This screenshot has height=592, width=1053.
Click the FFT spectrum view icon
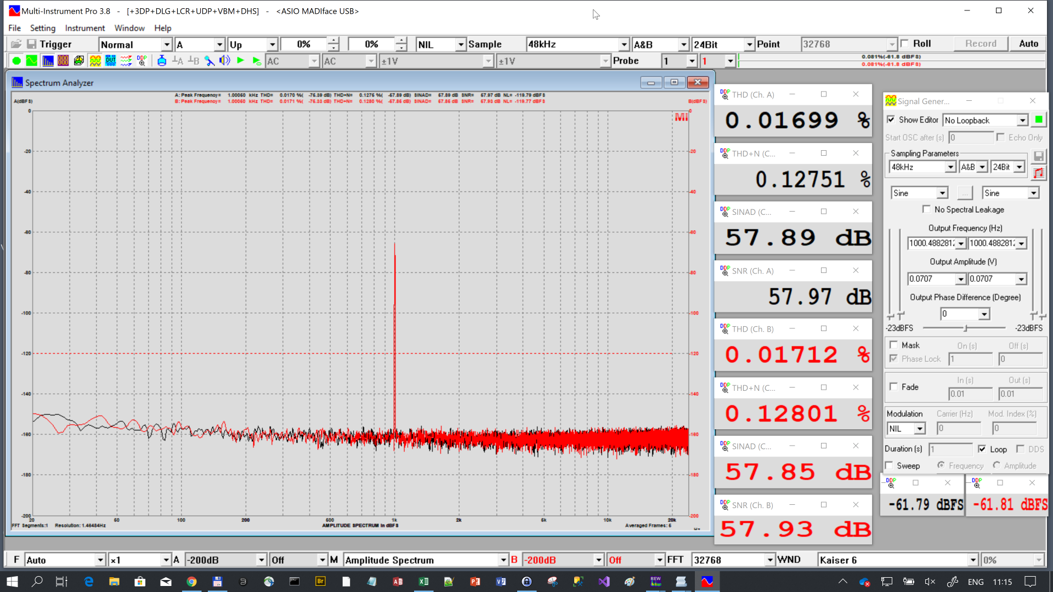pos(48,61)
